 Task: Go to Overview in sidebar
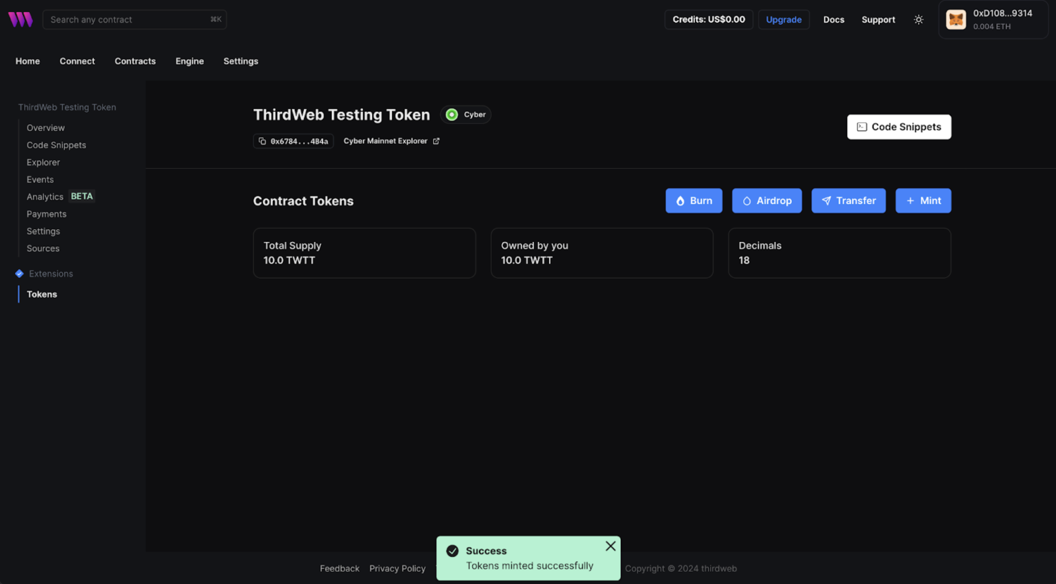coord(45,128)
